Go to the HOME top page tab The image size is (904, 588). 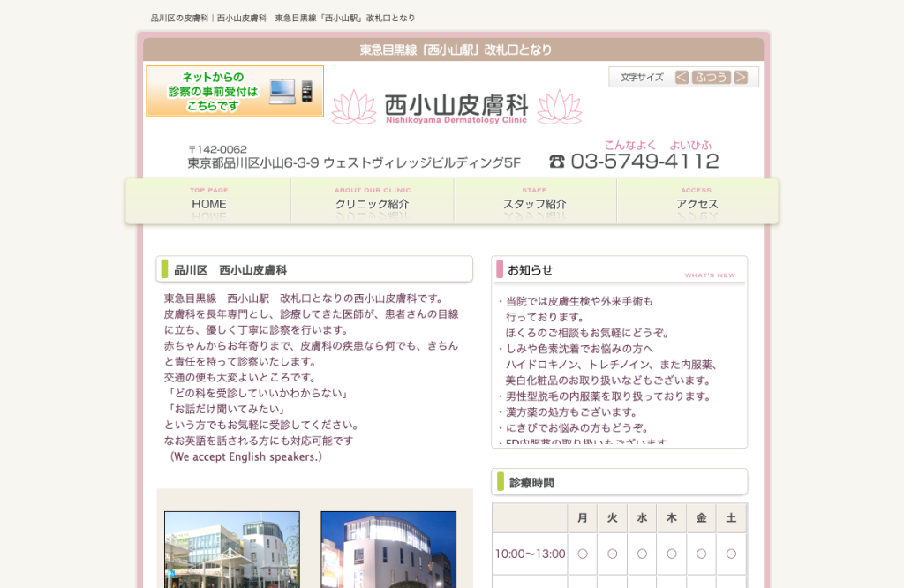[208, 200]
